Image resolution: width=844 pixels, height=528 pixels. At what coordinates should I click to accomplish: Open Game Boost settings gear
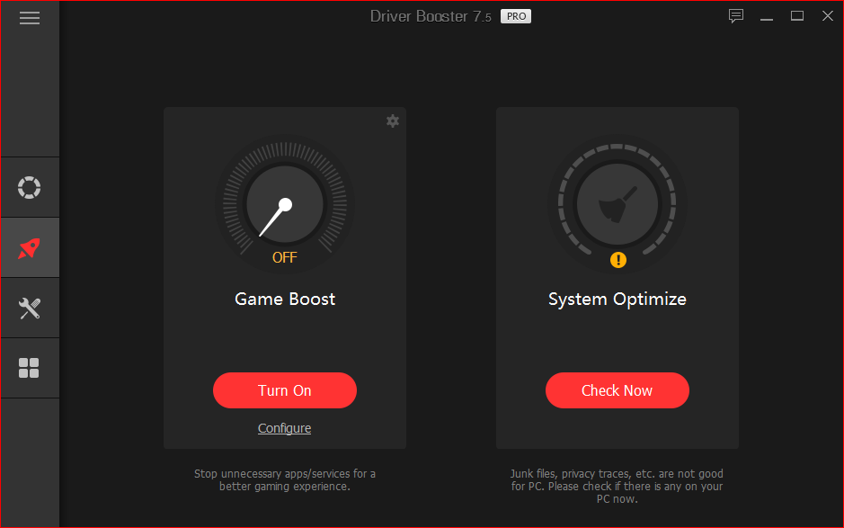point(393,121)
